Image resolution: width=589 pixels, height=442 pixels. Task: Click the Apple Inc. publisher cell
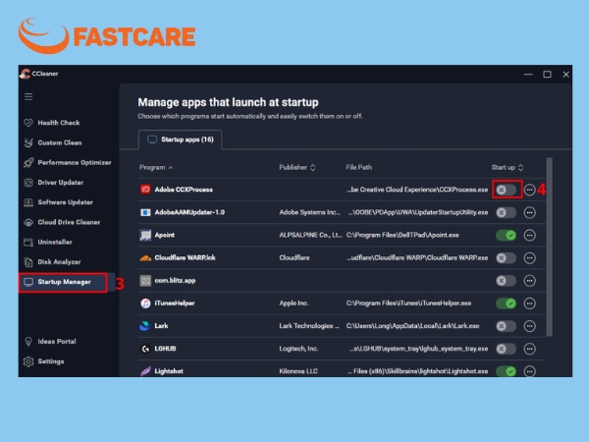click(x=294, y=304)
